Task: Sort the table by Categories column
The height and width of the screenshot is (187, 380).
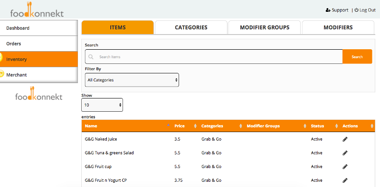Action: pos(221,126)
